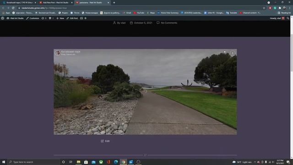Go back to the previous page

tap(3, 8)
